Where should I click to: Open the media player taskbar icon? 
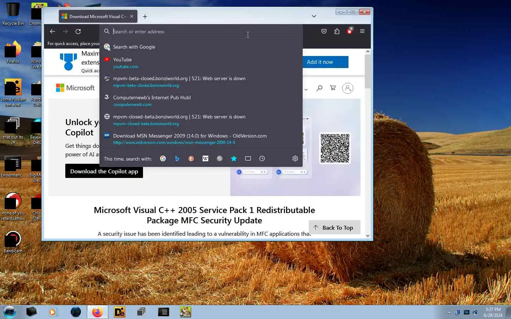(x=53, y=312)
